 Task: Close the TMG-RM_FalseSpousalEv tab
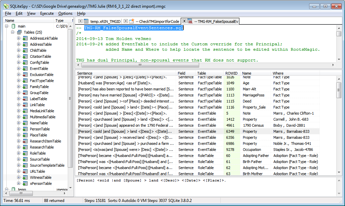[x=184, y=21]
